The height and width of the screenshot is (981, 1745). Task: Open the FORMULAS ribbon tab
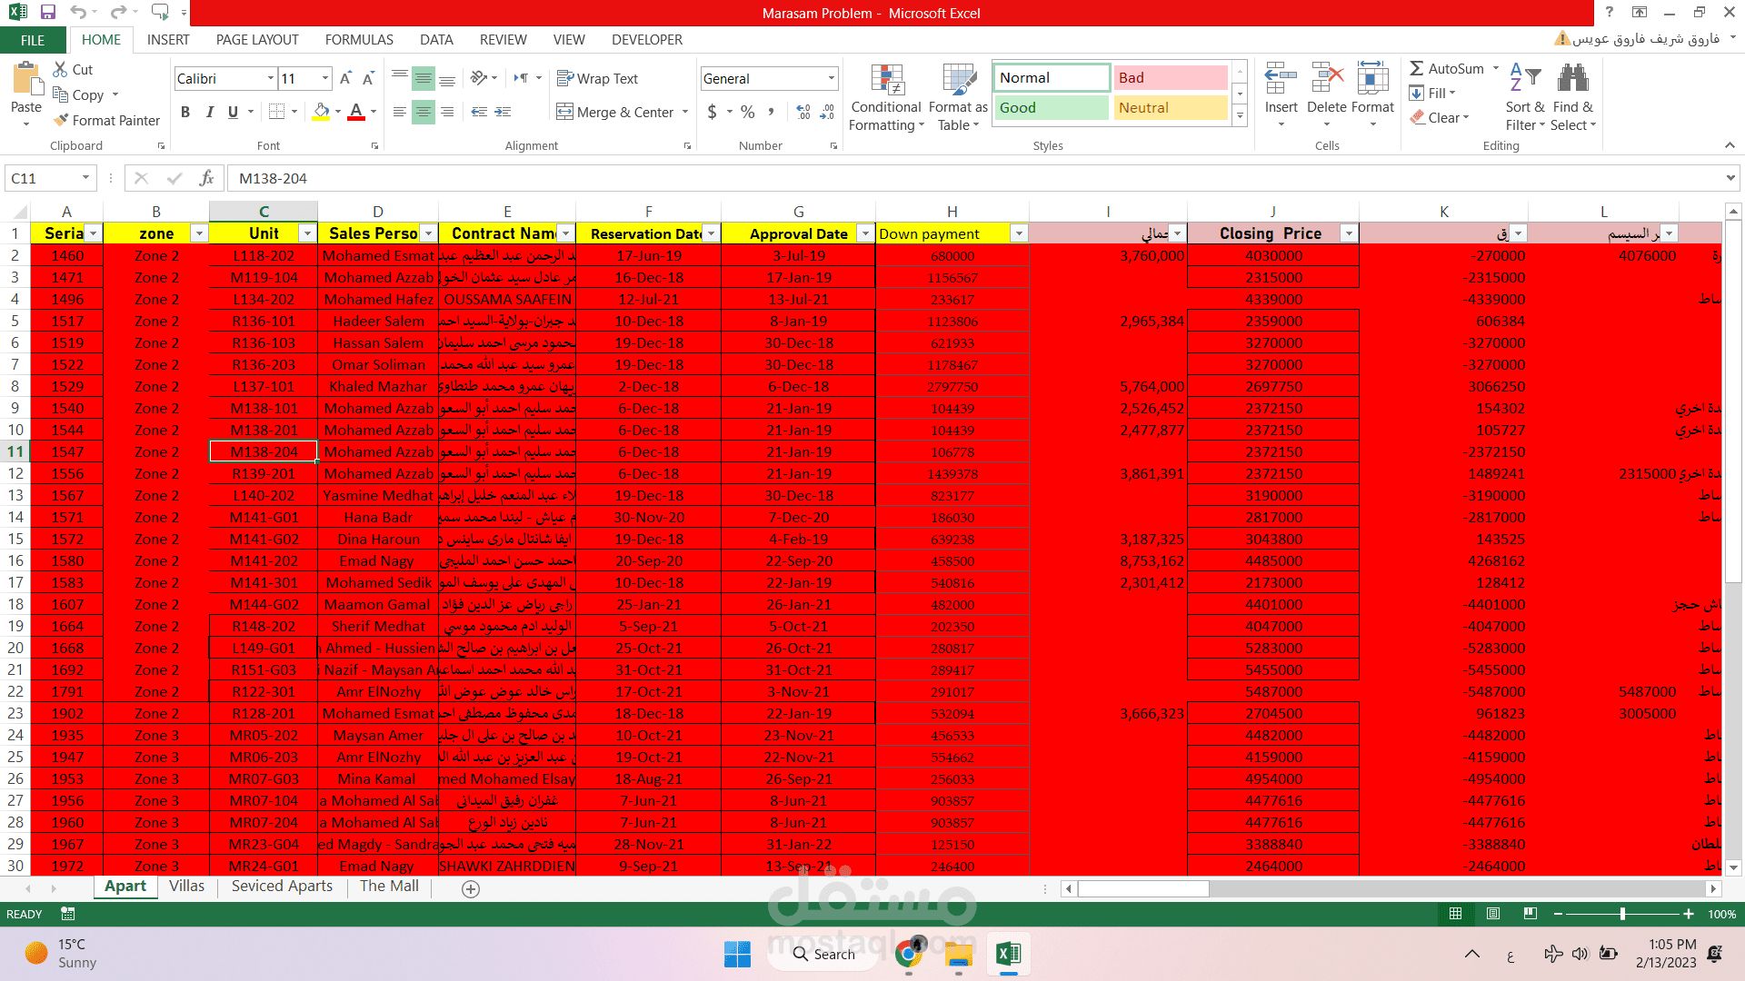pos(359,40)
